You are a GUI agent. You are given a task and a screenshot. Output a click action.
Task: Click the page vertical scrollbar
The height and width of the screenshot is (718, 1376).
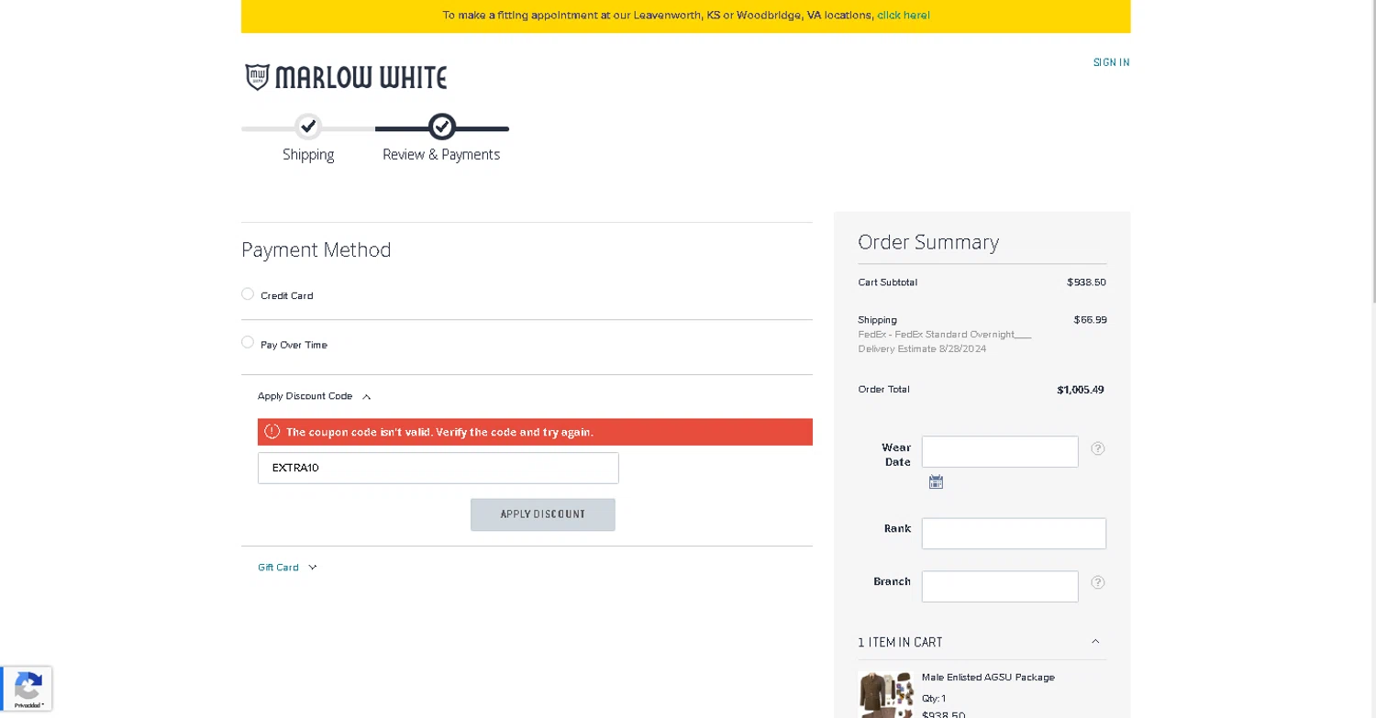(1372, 151)
